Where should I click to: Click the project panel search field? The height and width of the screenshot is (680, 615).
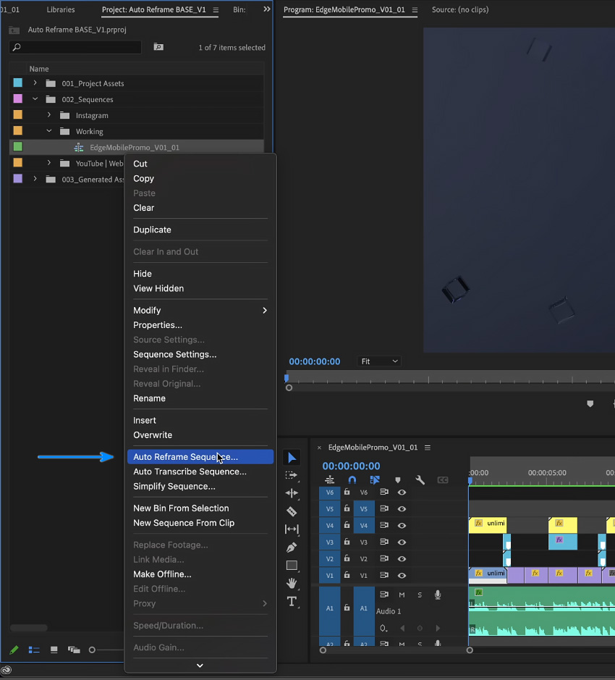click(x=75, y=47)
